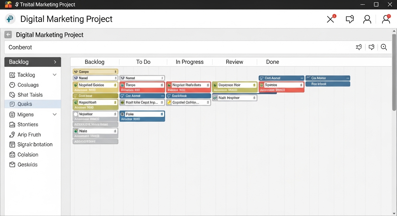The image size is (397, 216).
Task: Open the dots menu on Coi Aonot header
Action: click(162, 96)
